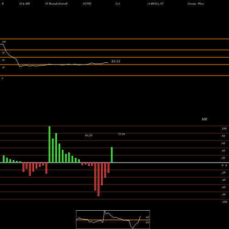Click the '(Saroja Phar' company name text
This screenshot has width=229, height=229.
click(x=196, y=4)
